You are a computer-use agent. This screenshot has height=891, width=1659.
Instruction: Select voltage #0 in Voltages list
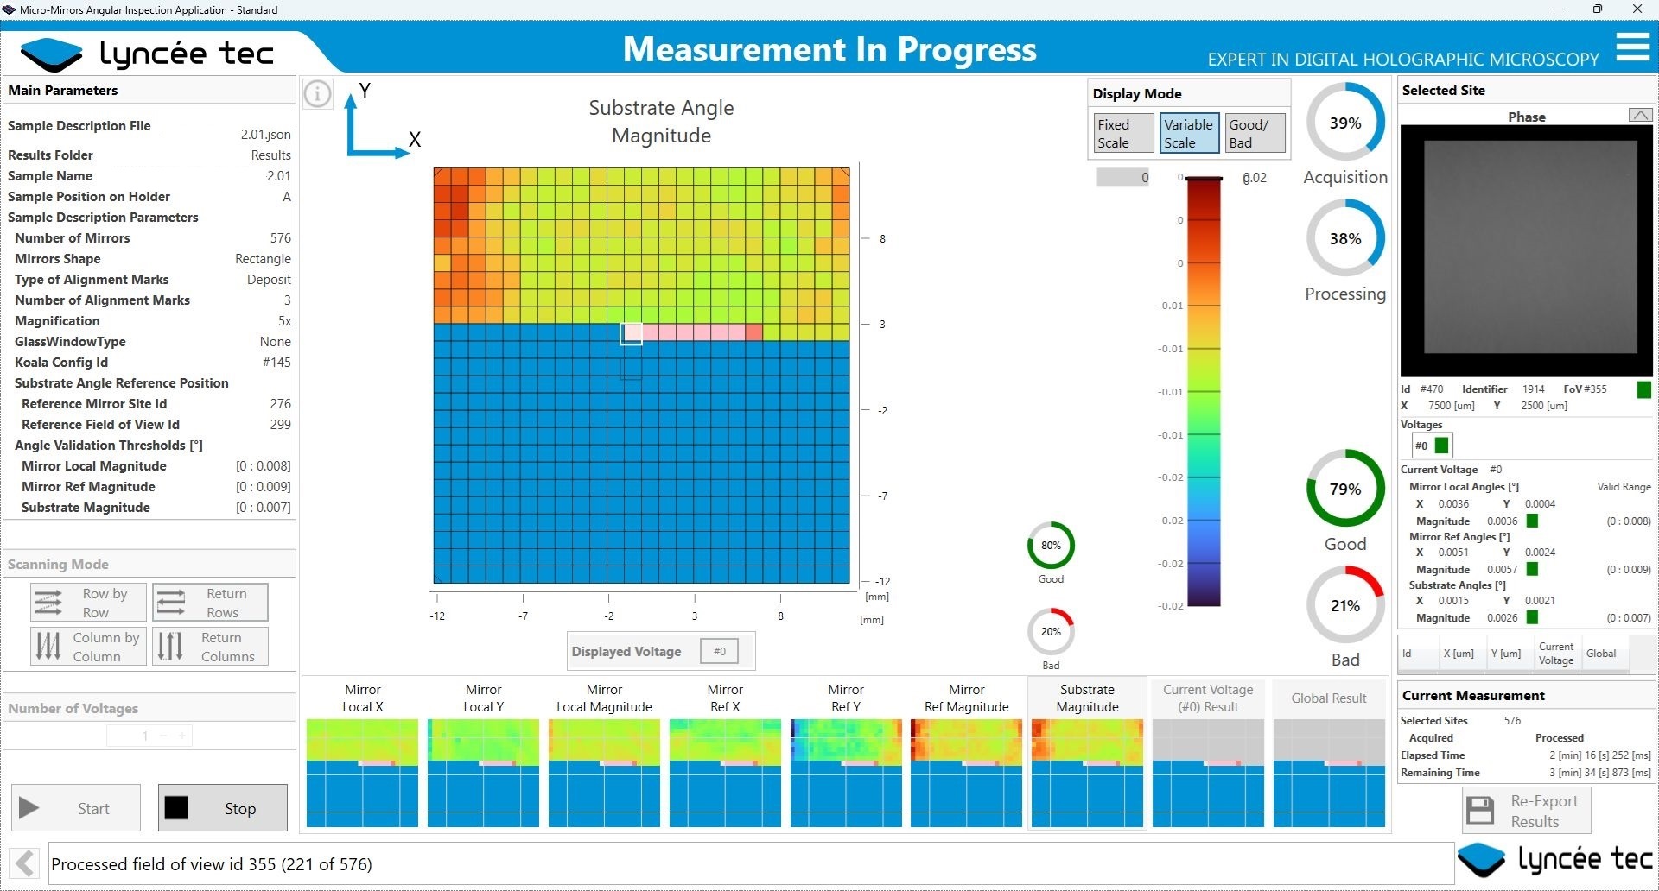(x=1430, y=445)
